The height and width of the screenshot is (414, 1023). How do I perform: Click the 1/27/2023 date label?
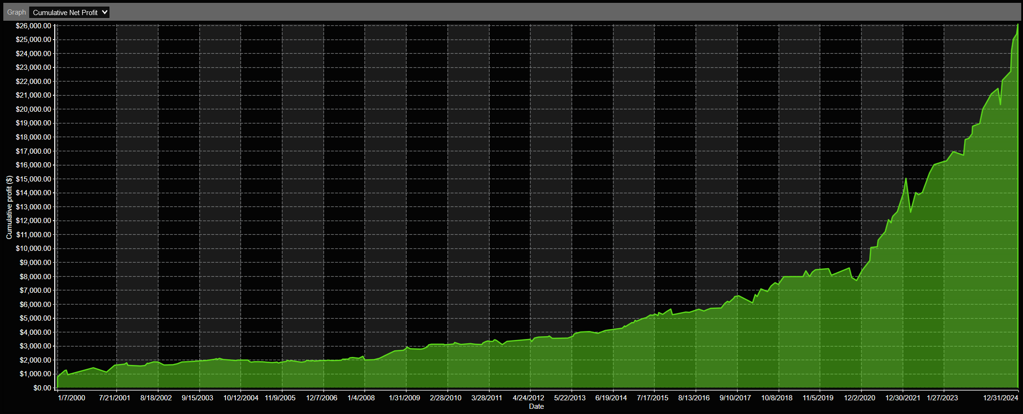[x=942, y=398]
